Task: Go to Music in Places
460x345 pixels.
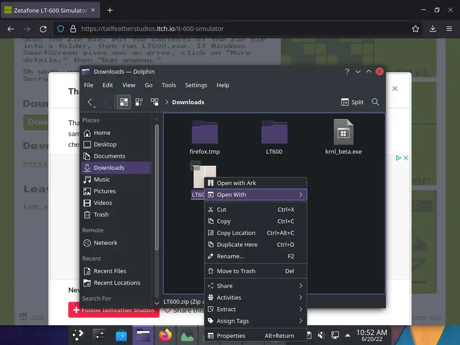Action: (x=116, y=180)
